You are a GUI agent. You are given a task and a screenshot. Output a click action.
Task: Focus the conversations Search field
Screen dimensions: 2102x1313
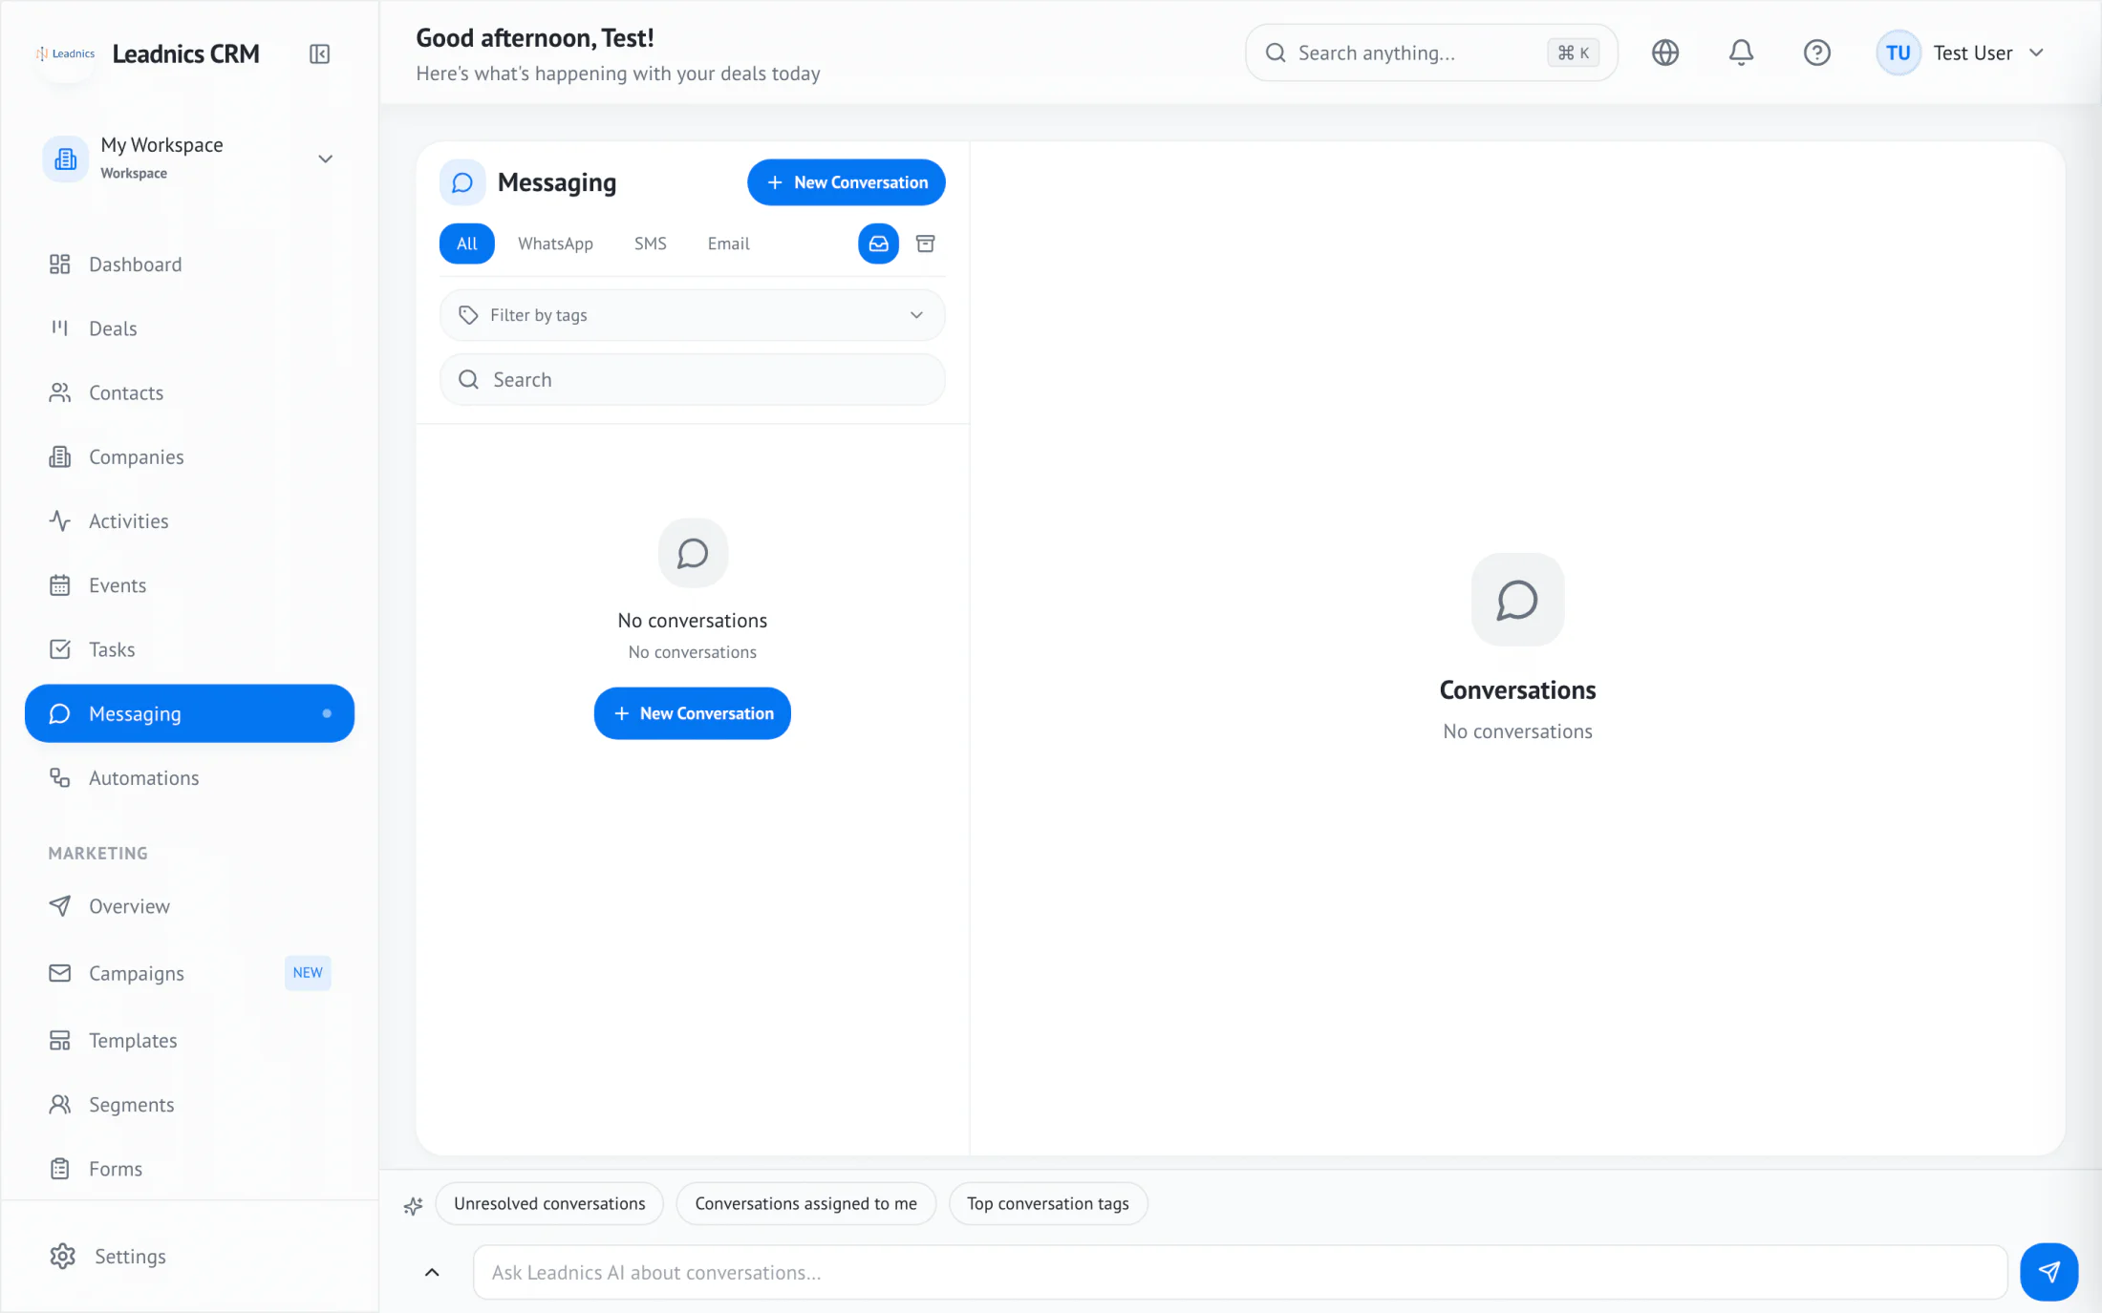(x=692, y=380)
